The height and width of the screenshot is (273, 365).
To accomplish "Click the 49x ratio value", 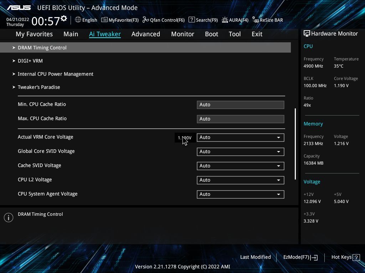I will (307, 105).
